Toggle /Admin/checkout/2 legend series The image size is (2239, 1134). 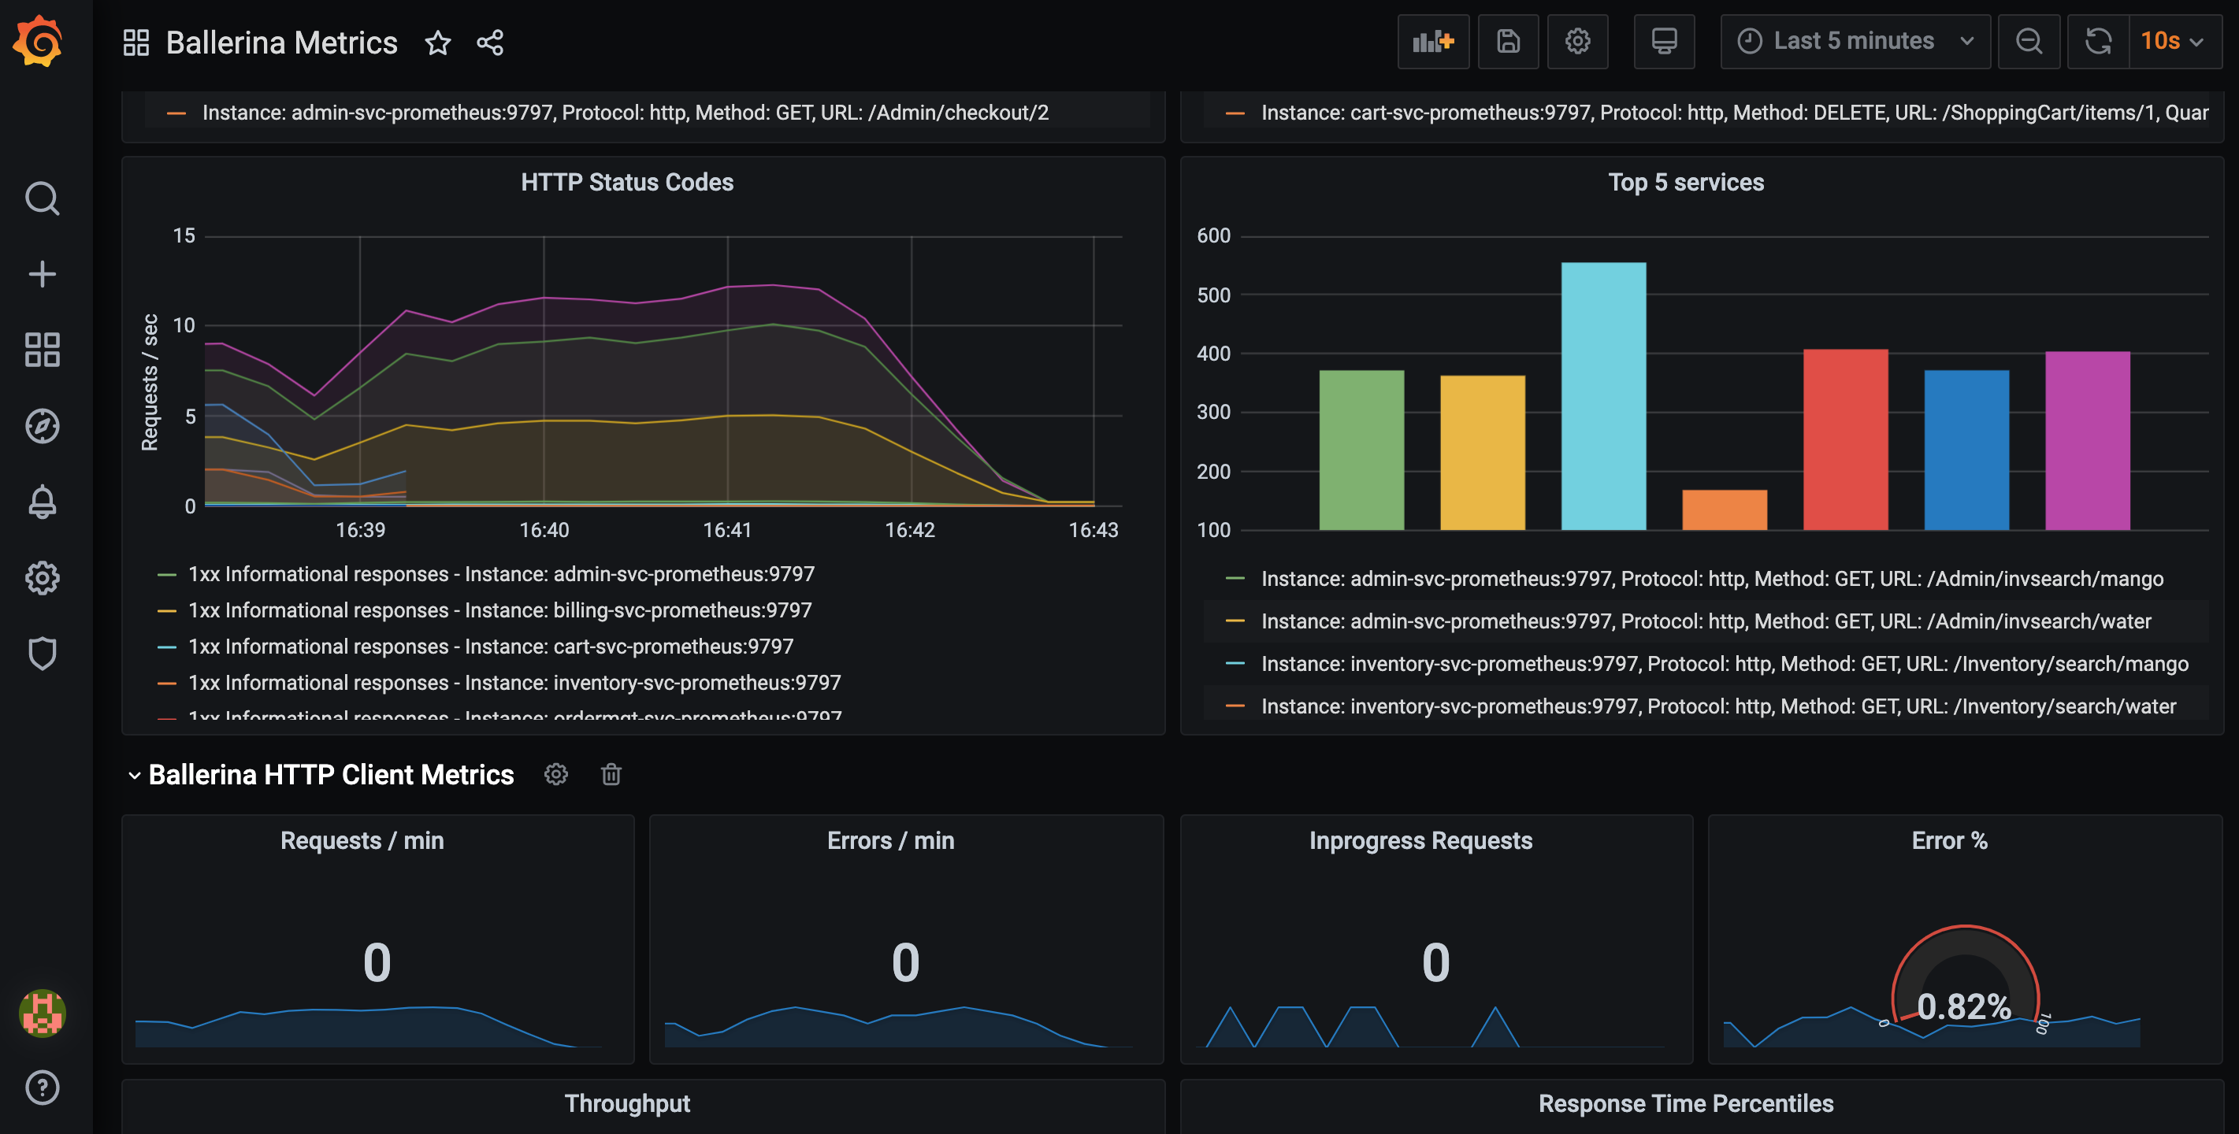pyautogui.click(x=626, y=113)
